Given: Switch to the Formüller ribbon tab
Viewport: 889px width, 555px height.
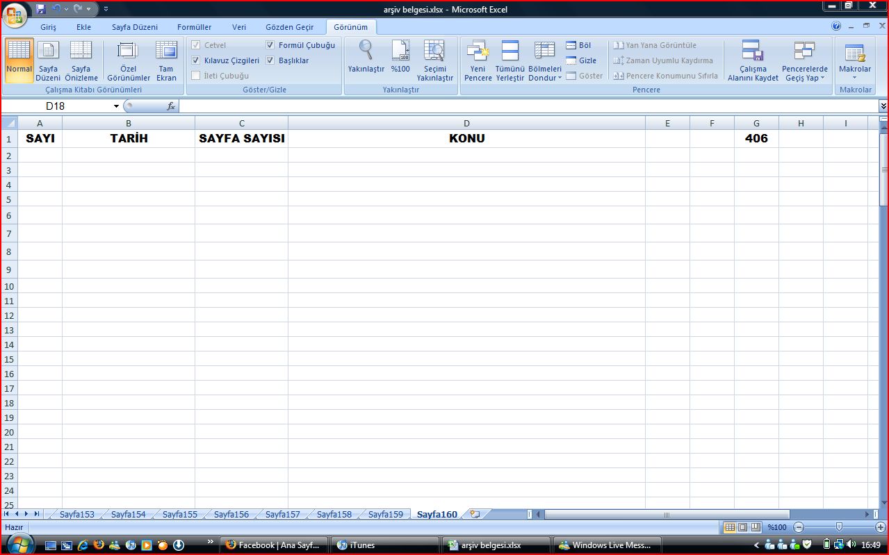Looking at the screenshot, I should pyautogui.click(x=194, y=27).
